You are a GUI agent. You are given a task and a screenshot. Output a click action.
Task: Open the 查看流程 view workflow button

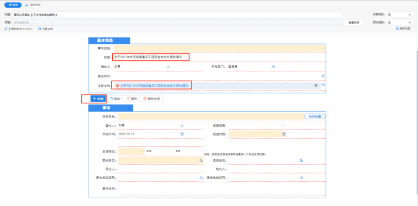(x=354, y=23)
